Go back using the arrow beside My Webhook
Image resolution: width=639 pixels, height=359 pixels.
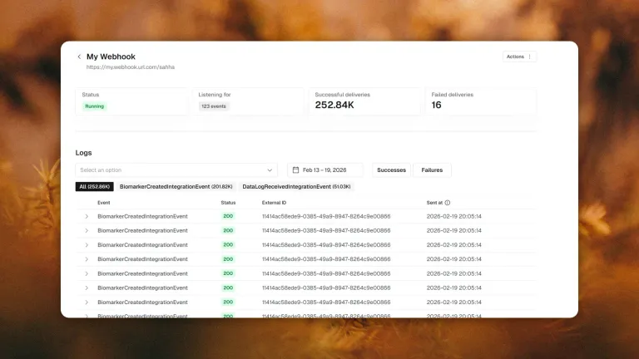coord(79,57)
